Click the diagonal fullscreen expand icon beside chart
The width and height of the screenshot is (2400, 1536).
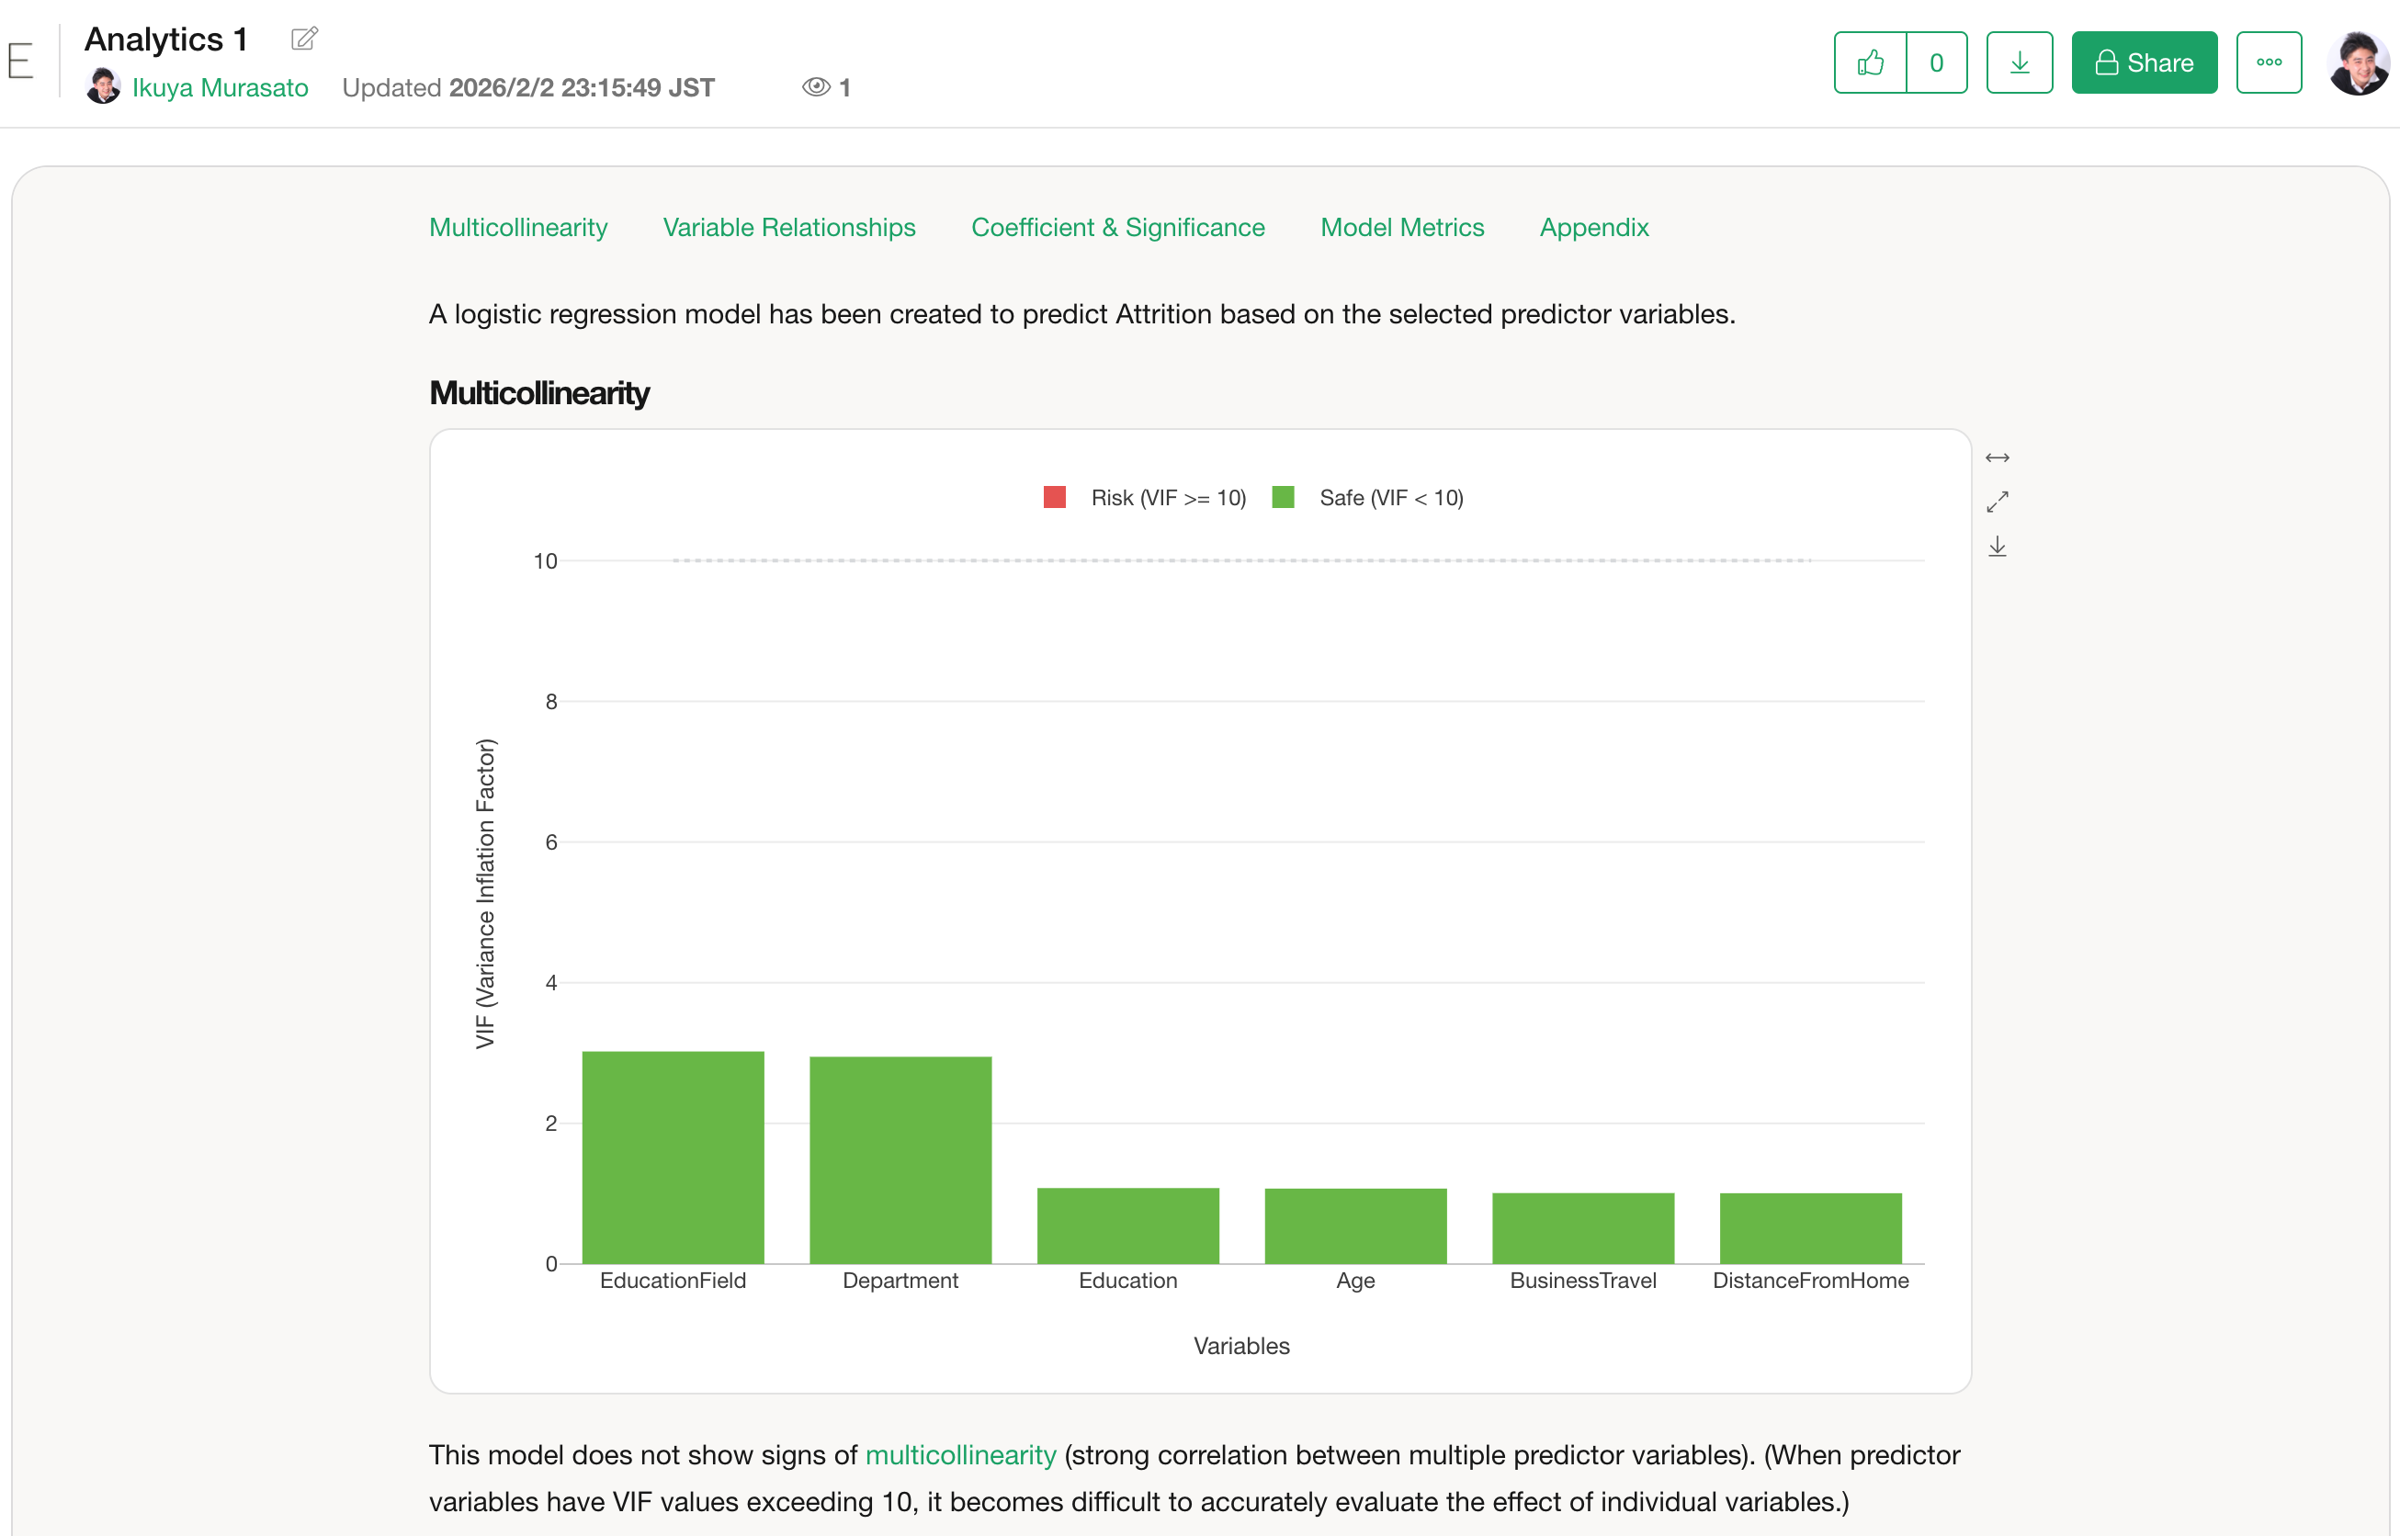pos(1997,502)
